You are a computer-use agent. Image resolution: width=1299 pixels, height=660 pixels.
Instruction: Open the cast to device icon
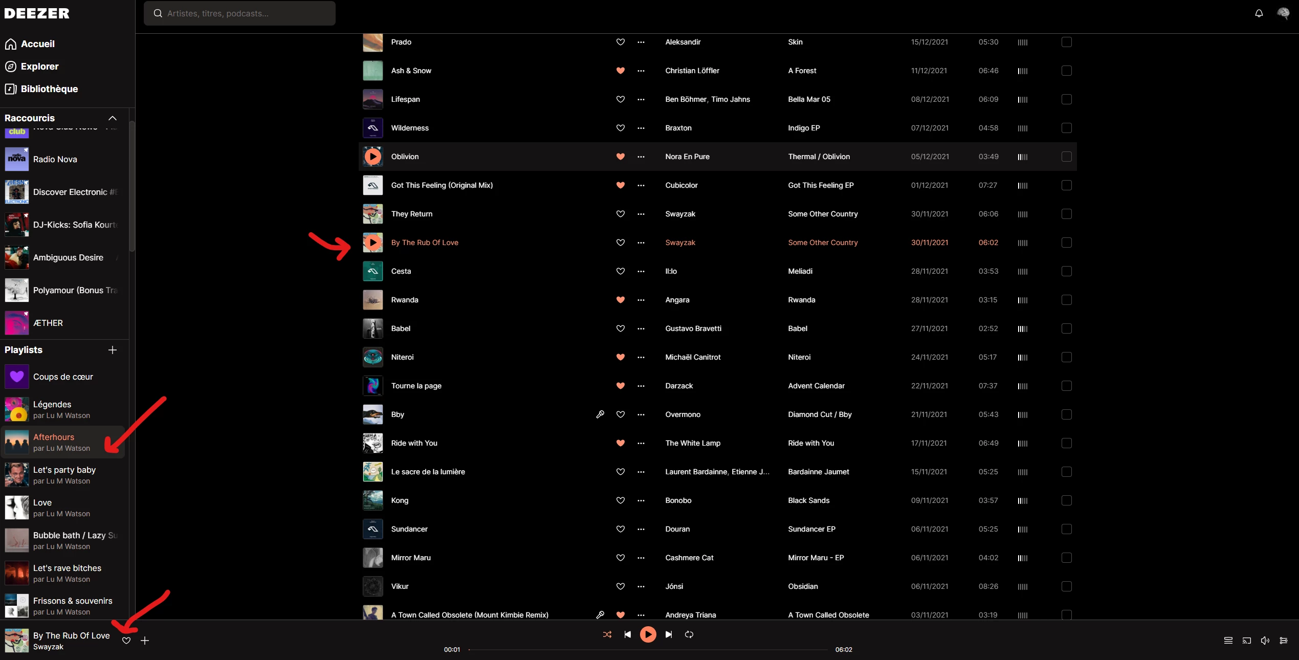pyautogui.click(x=1247, y=641)
